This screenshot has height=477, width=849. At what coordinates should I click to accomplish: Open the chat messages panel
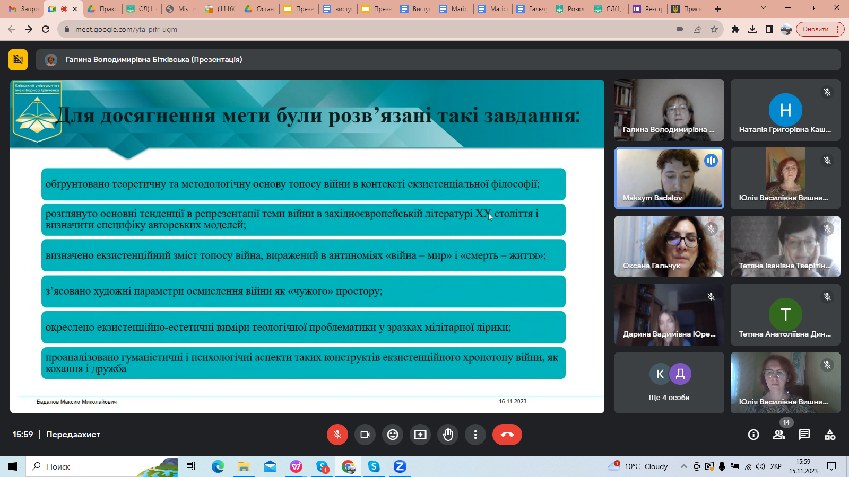point(804,435)
